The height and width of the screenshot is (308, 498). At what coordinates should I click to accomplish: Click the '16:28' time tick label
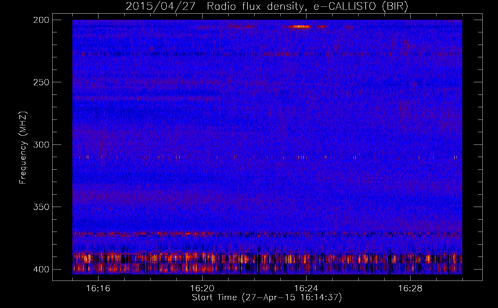coord(410,289)
